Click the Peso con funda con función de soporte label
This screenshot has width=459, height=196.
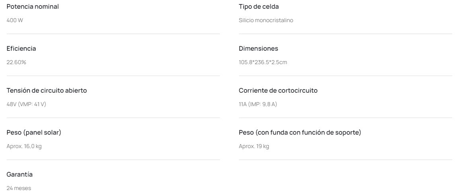[x=300, y=132]
